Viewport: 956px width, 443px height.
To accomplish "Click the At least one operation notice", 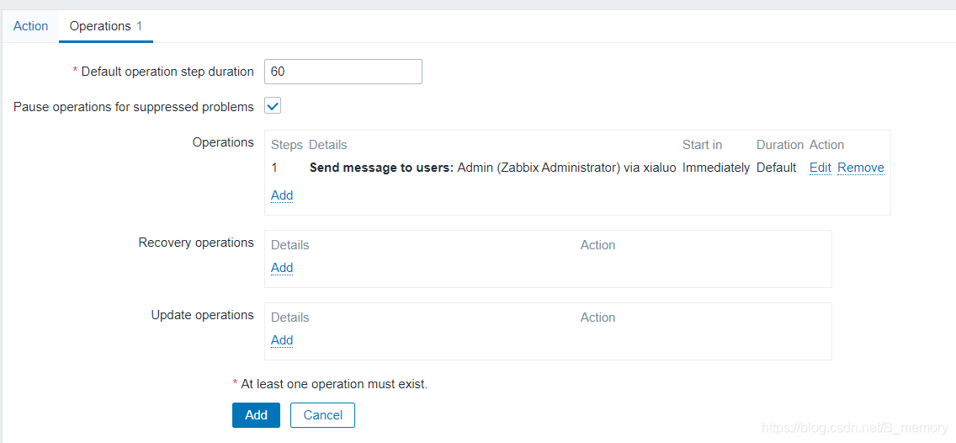I will [x=334, y=384].
